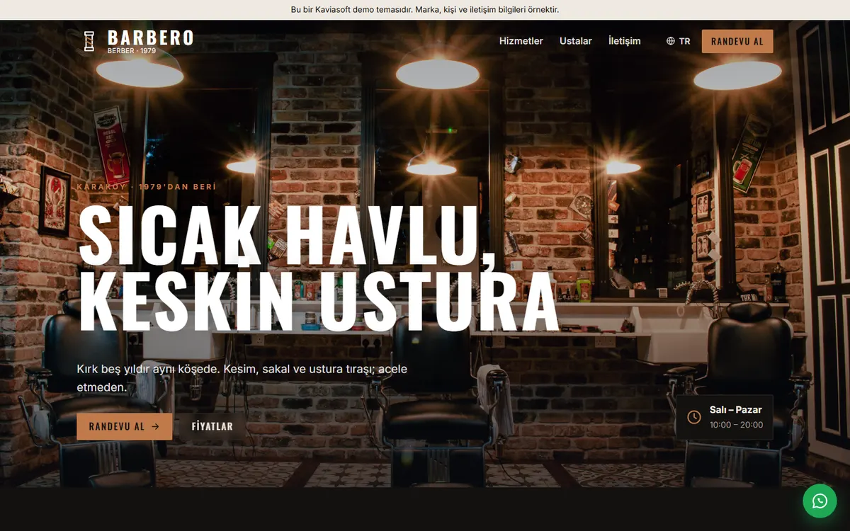Click the clock icon in hours card
The height and width of the screenshot is (531, 850).
tap(694, 417)
